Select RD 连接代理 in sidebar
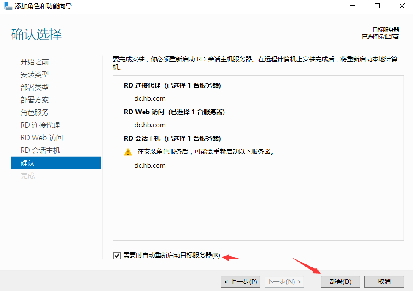The height and width of the screenshot is (291, 413). point(40,125)
